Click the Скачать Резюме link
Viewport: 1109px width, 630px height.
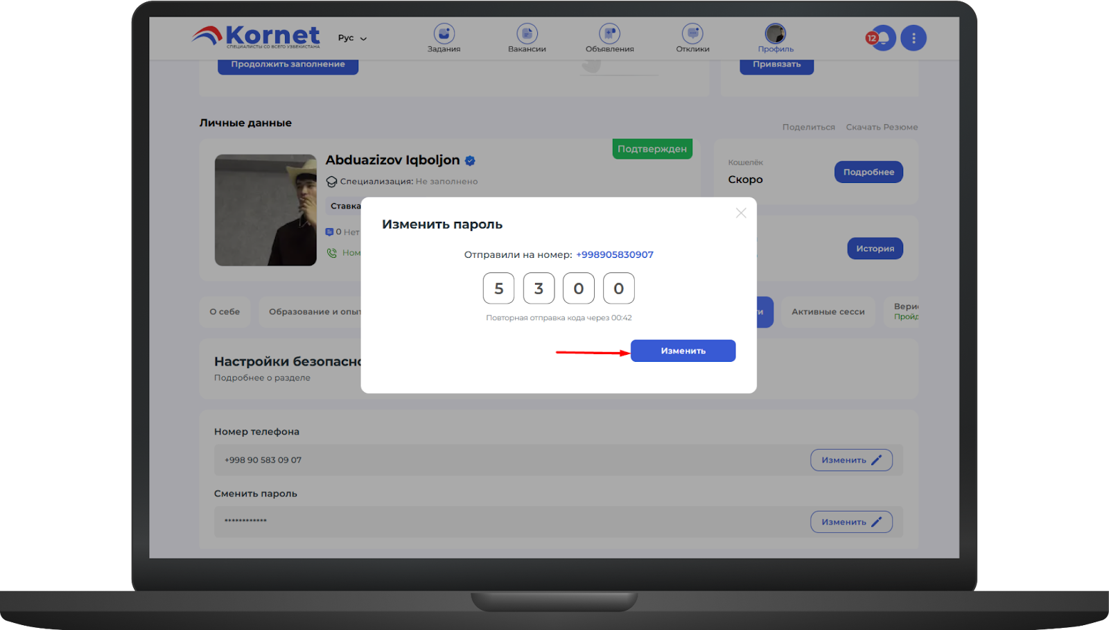click(x=882, y=127)
